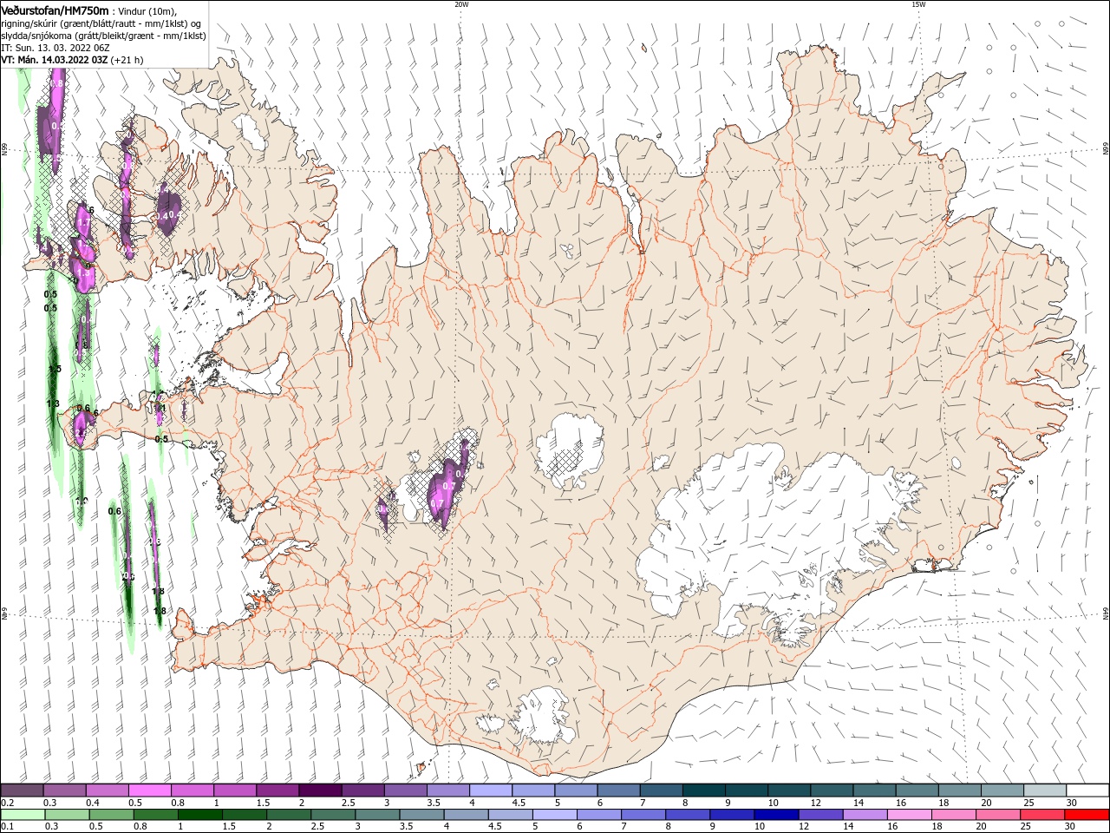This screenshot has height=833, width=1110.
Task: Click the light periwinkle 4–4.5 snow legend swatch
Action: [490, 790]
